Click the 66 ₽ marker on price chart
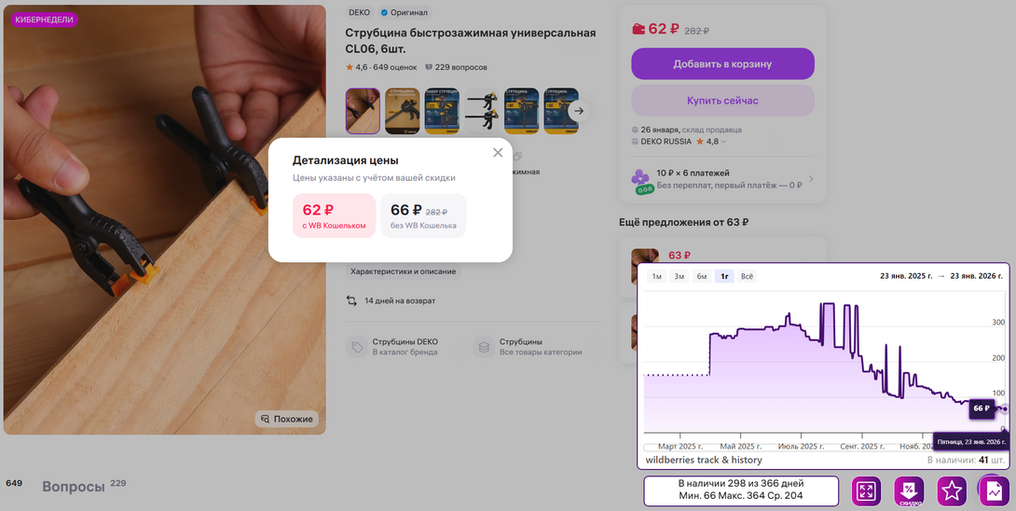The width and height of the screenshot is (1016, 511). tap(982, 408)
